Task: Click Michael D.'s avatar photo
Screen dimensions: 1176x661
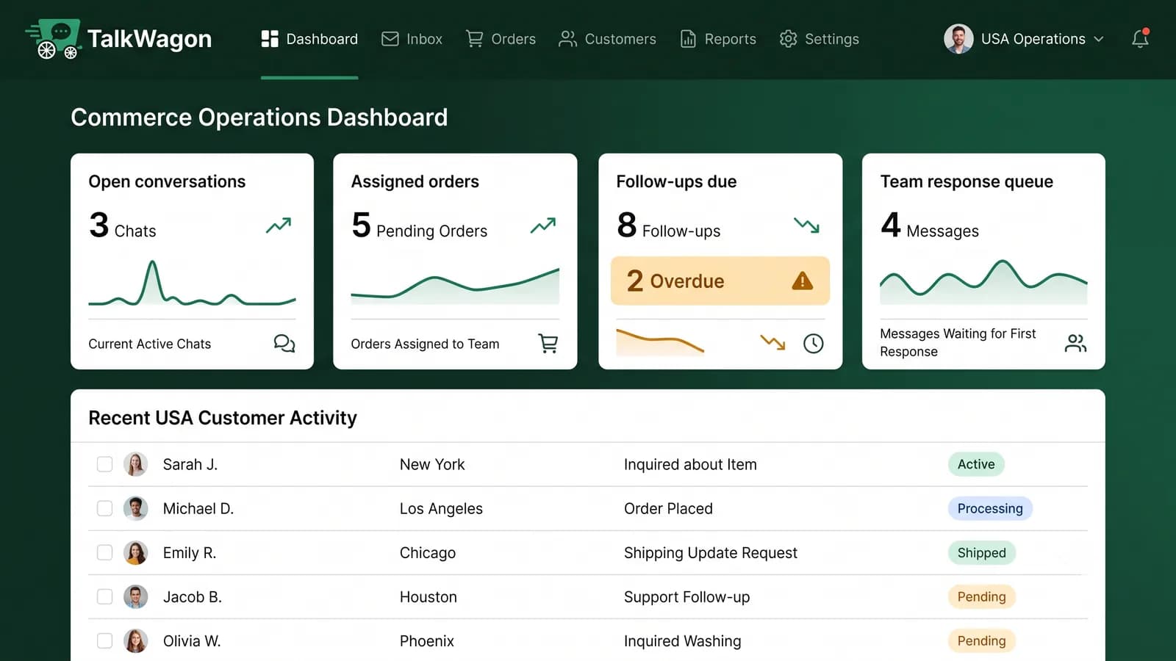Action: click(135, 508)
